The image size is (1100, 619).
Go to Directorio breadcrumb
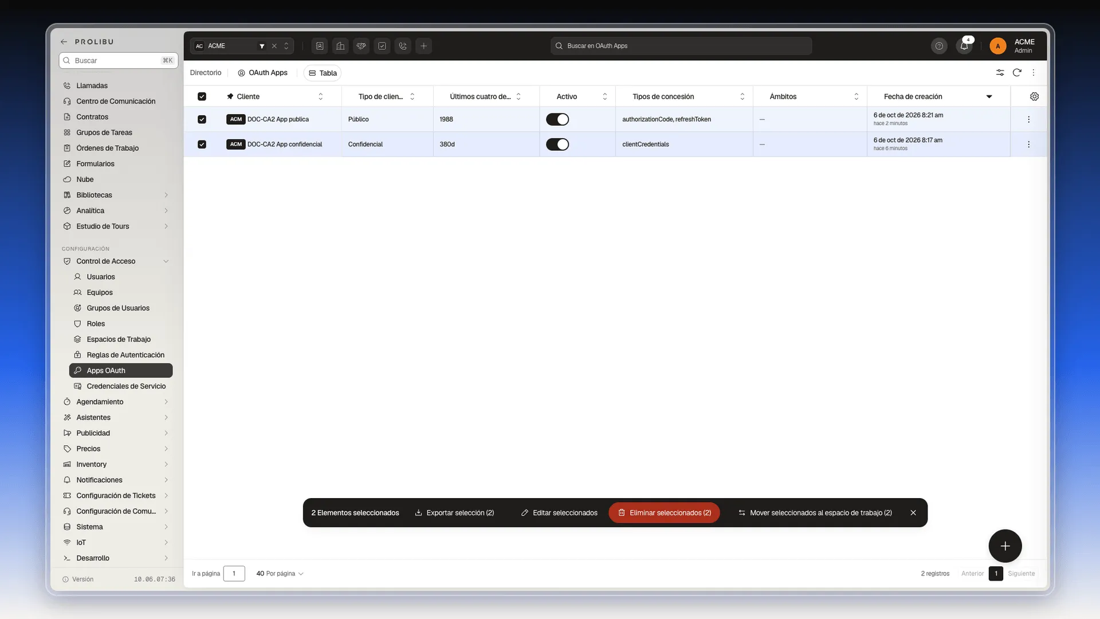[206, 73]
